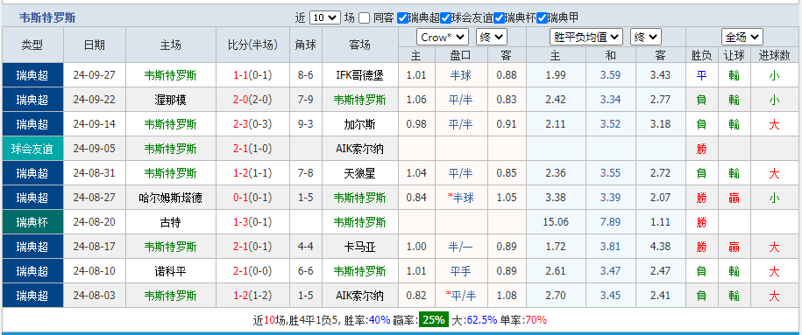The image size is (802, 335).
Task: Click the 62.5% over rate value
Action: click(482, 320)
